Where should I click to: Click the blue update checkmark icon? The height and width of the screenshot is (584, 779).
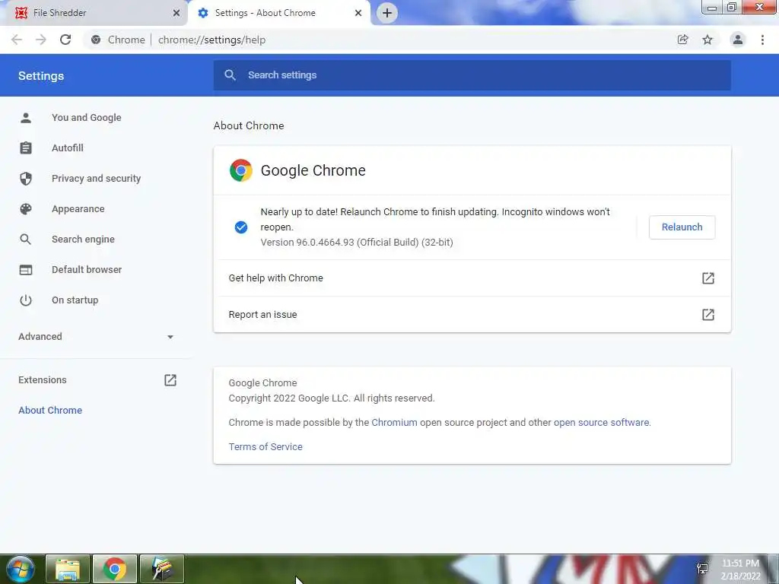[x=241, y=227]
